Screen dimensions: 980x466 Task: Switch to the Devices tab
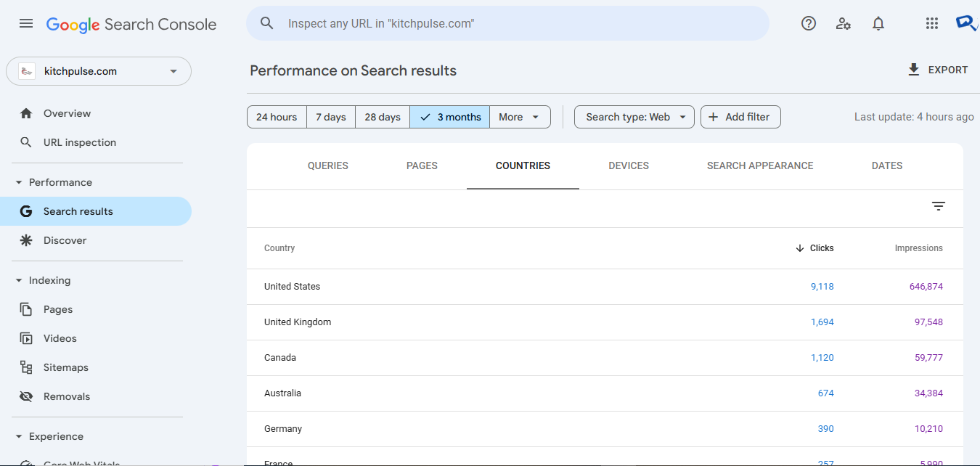click(x=629, y=165)
